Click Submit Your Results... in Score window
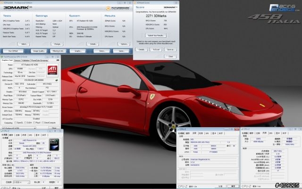The height and width of the screenshot is (189, 302). click(156, 36)
